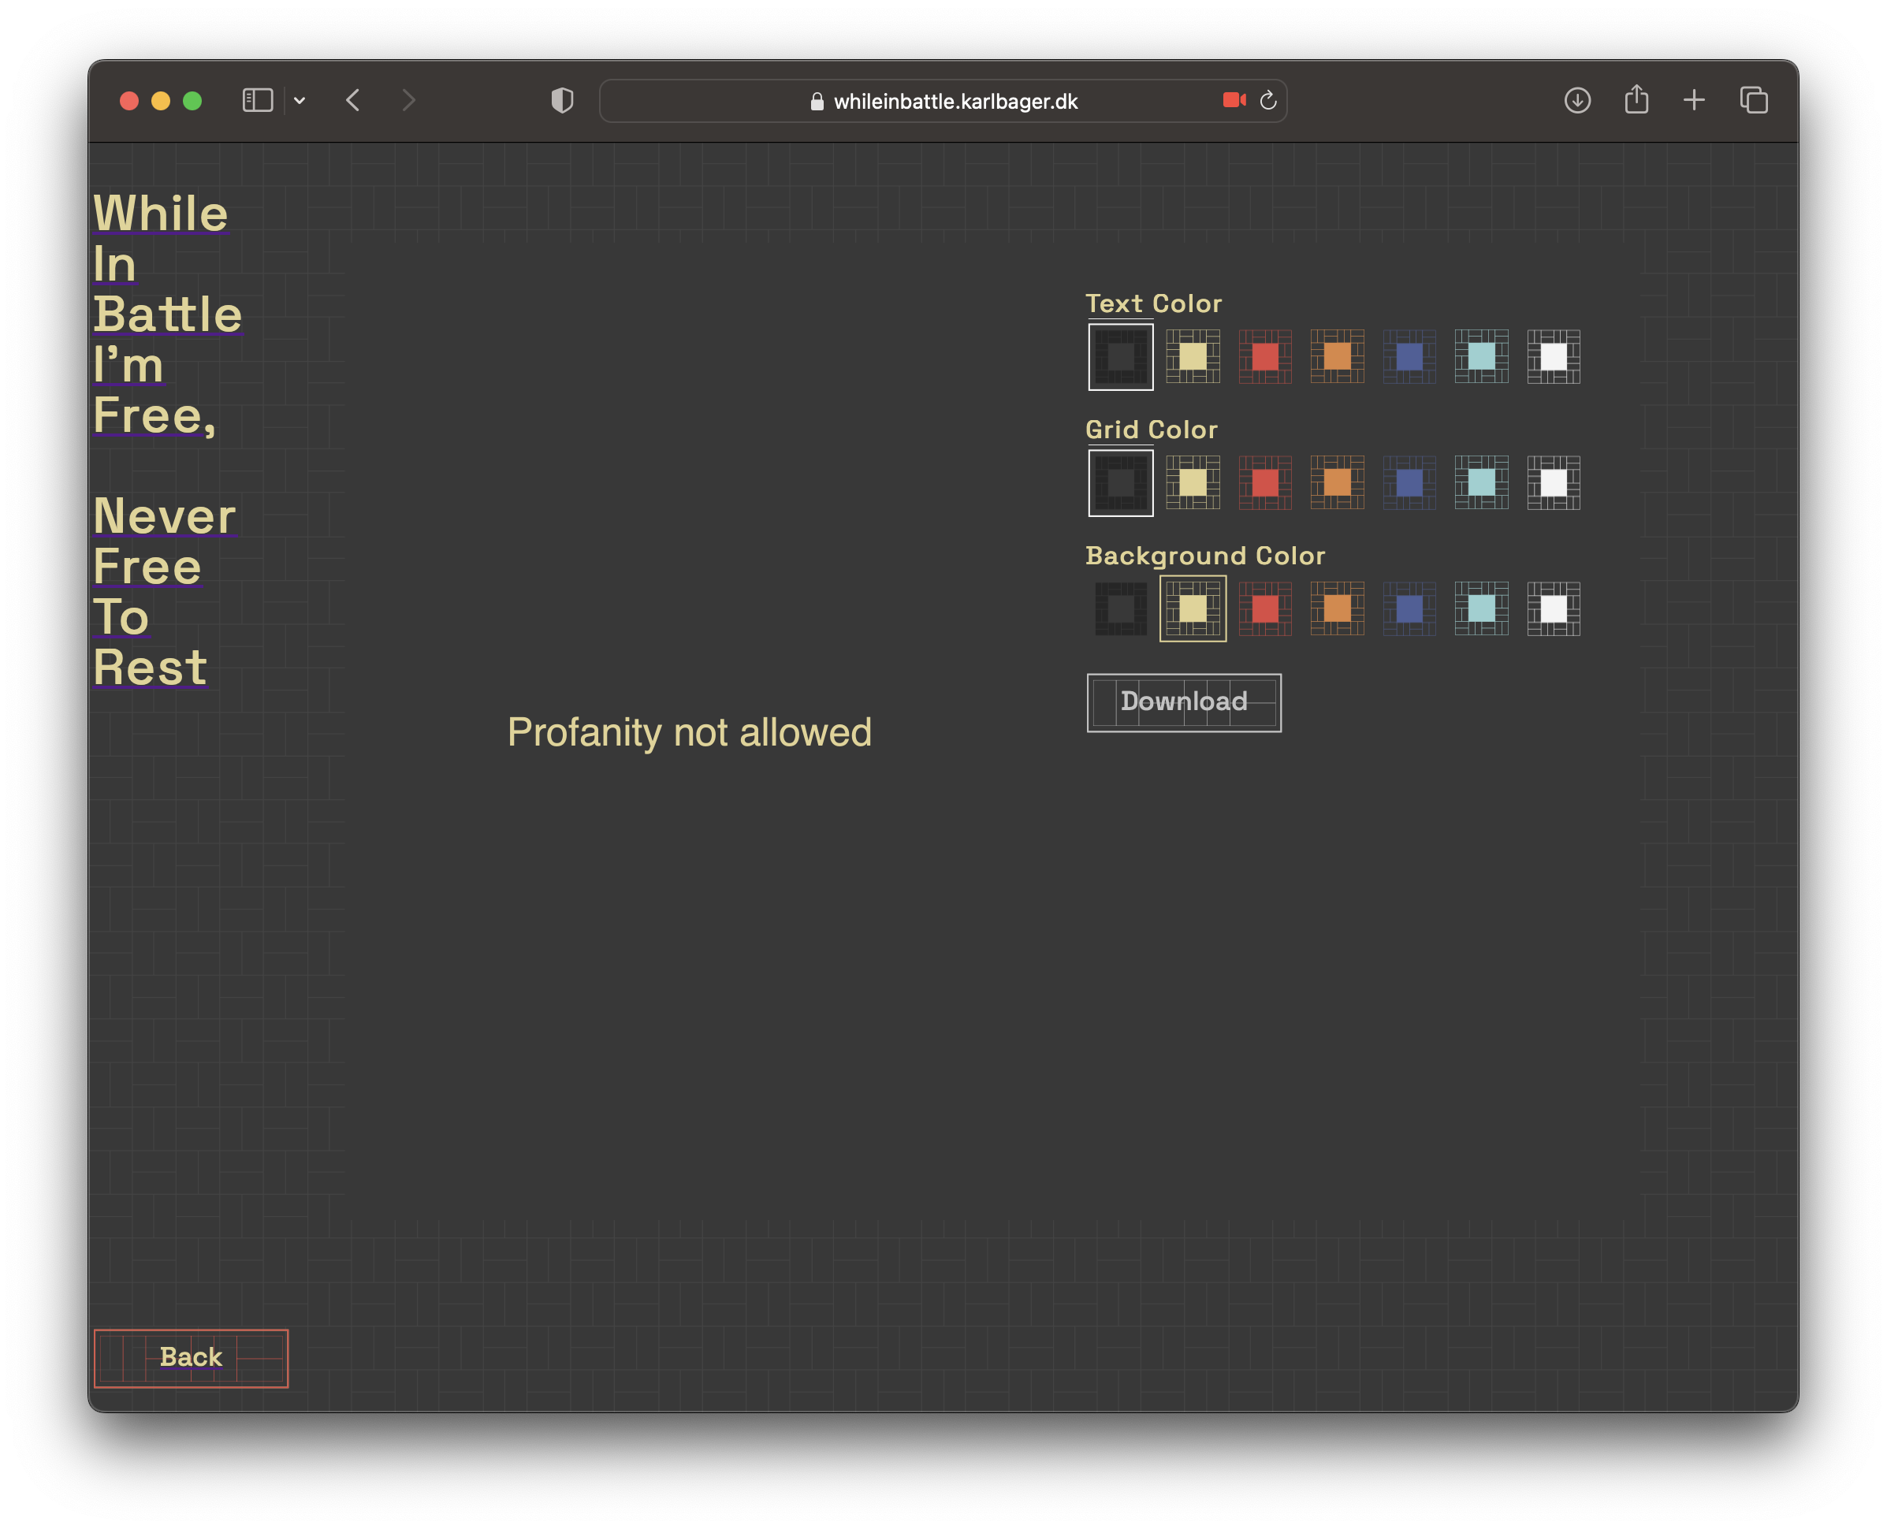
Task: Pick dark Background Color swatch
Action: click(1121, 608)
